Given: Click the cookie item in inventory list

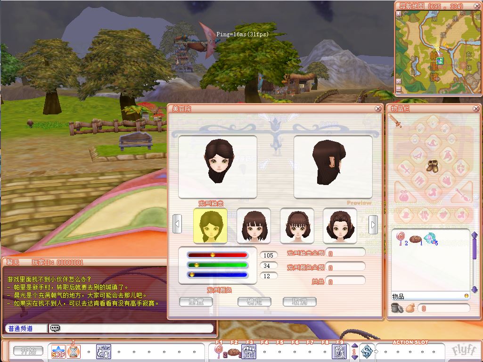Looking at the screenshot, I should coord(415,239).
